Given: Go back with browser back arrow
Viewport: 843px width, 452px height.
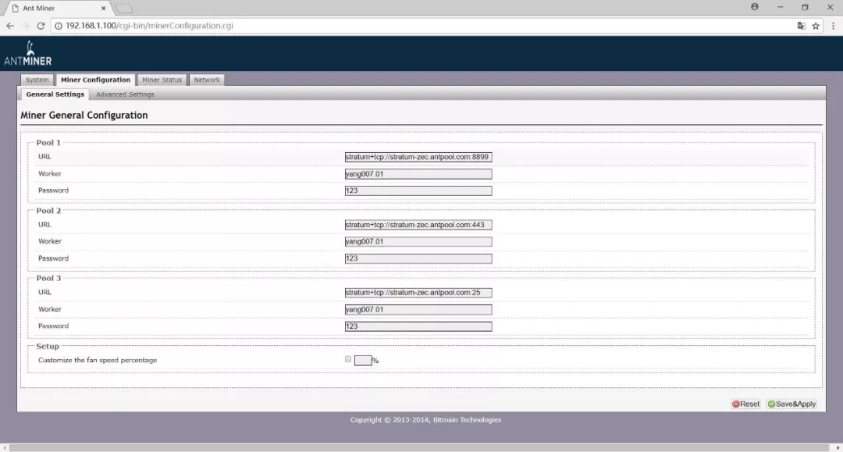Looking at the screenshot, I should pyautogui.click(x=10, y=26).
